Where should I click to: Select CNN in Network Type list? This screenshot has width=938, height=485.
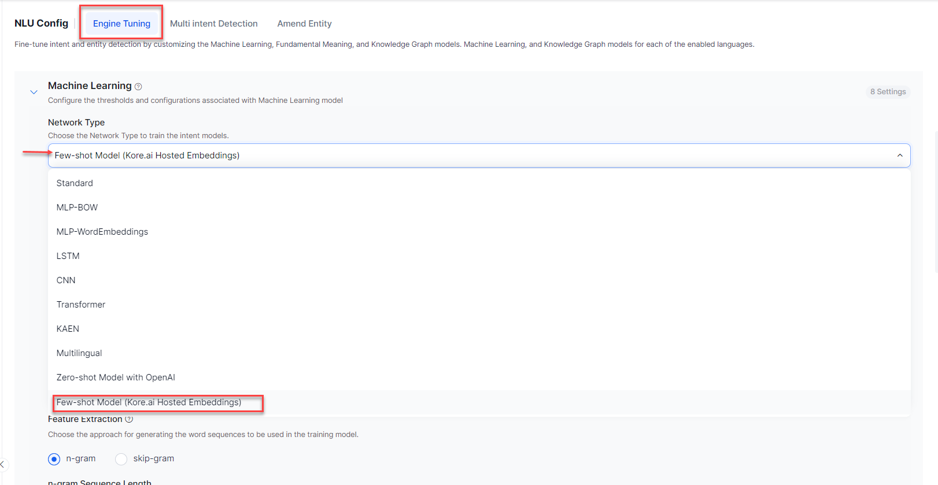point(66,280)
